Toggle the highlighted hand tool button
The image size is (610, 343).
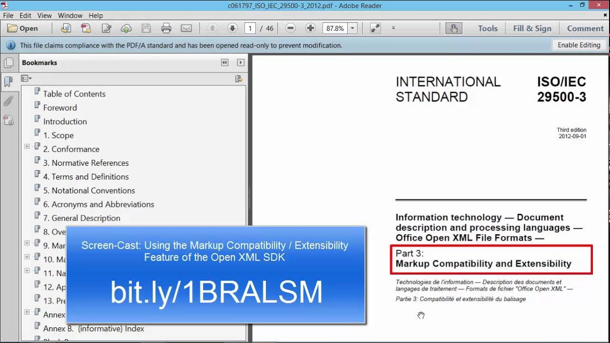point(454,29)
